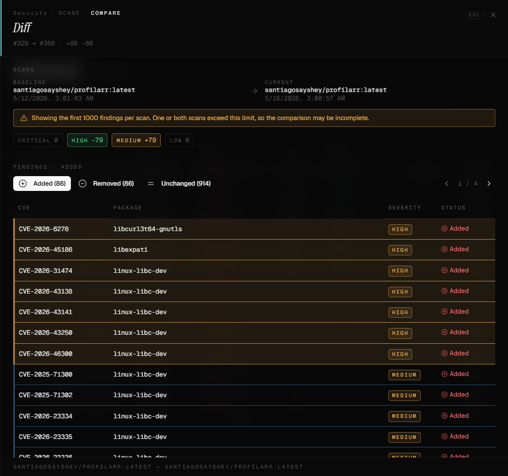
Task: Click current timestamp 5/16/2026, 3:00:57 AM
Action: click(x=305, y=98)
